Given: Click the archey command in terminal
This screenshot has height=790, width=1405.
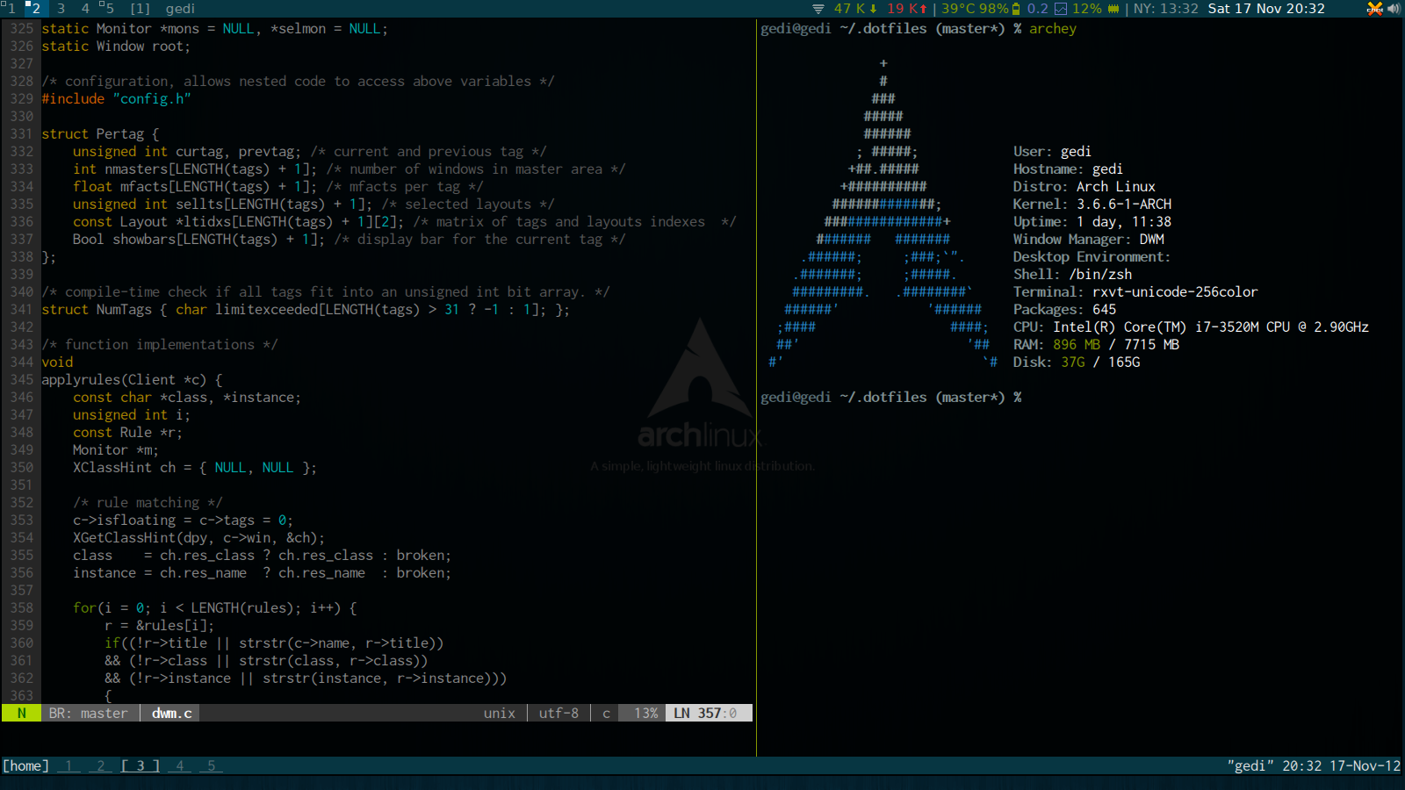Looking at the screenshot, I should pyautogui.click(x=1053, y=28).
